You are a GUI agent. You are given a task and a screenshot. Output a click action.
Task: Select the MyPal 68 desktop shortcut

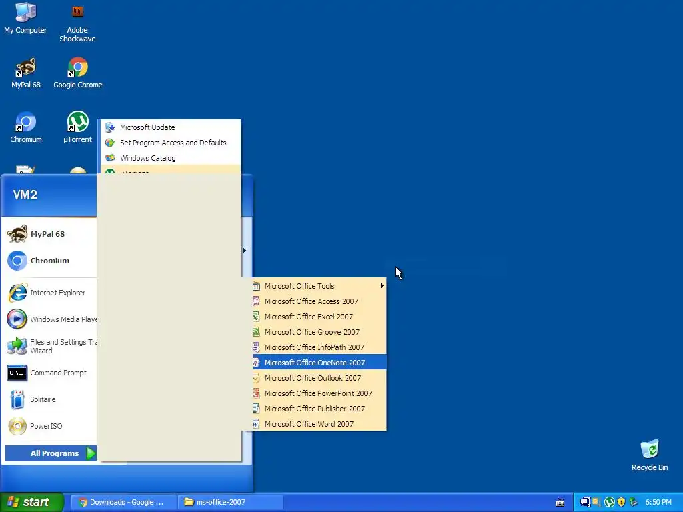coord(26,73)
